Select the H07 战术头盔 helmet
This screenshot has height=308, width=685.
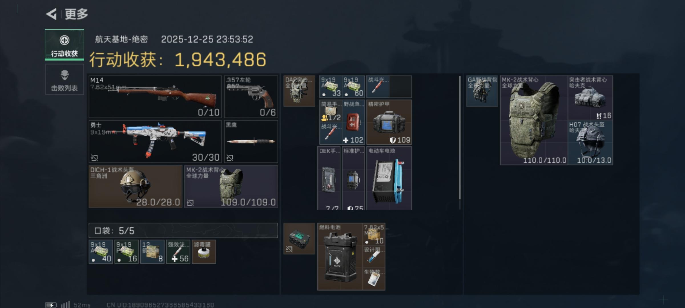(x=590, y=142)
